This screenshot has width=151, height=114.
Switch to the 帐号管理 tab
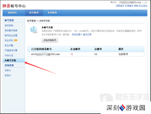tap(34, 13)
